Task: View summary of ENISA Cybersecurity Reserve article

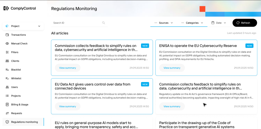Action: (x=172, y=68)
